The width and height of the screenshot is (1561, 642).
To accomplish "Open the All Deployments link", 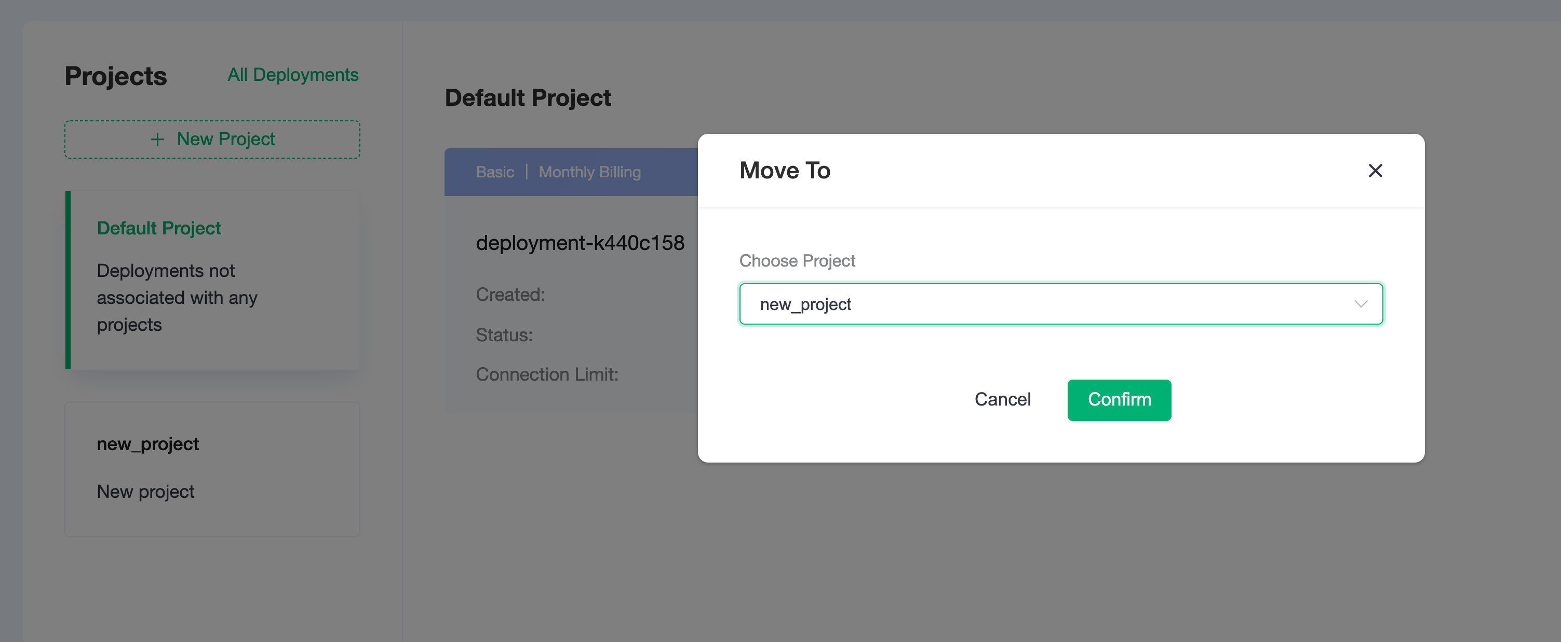I will click(x=293, y=75).
